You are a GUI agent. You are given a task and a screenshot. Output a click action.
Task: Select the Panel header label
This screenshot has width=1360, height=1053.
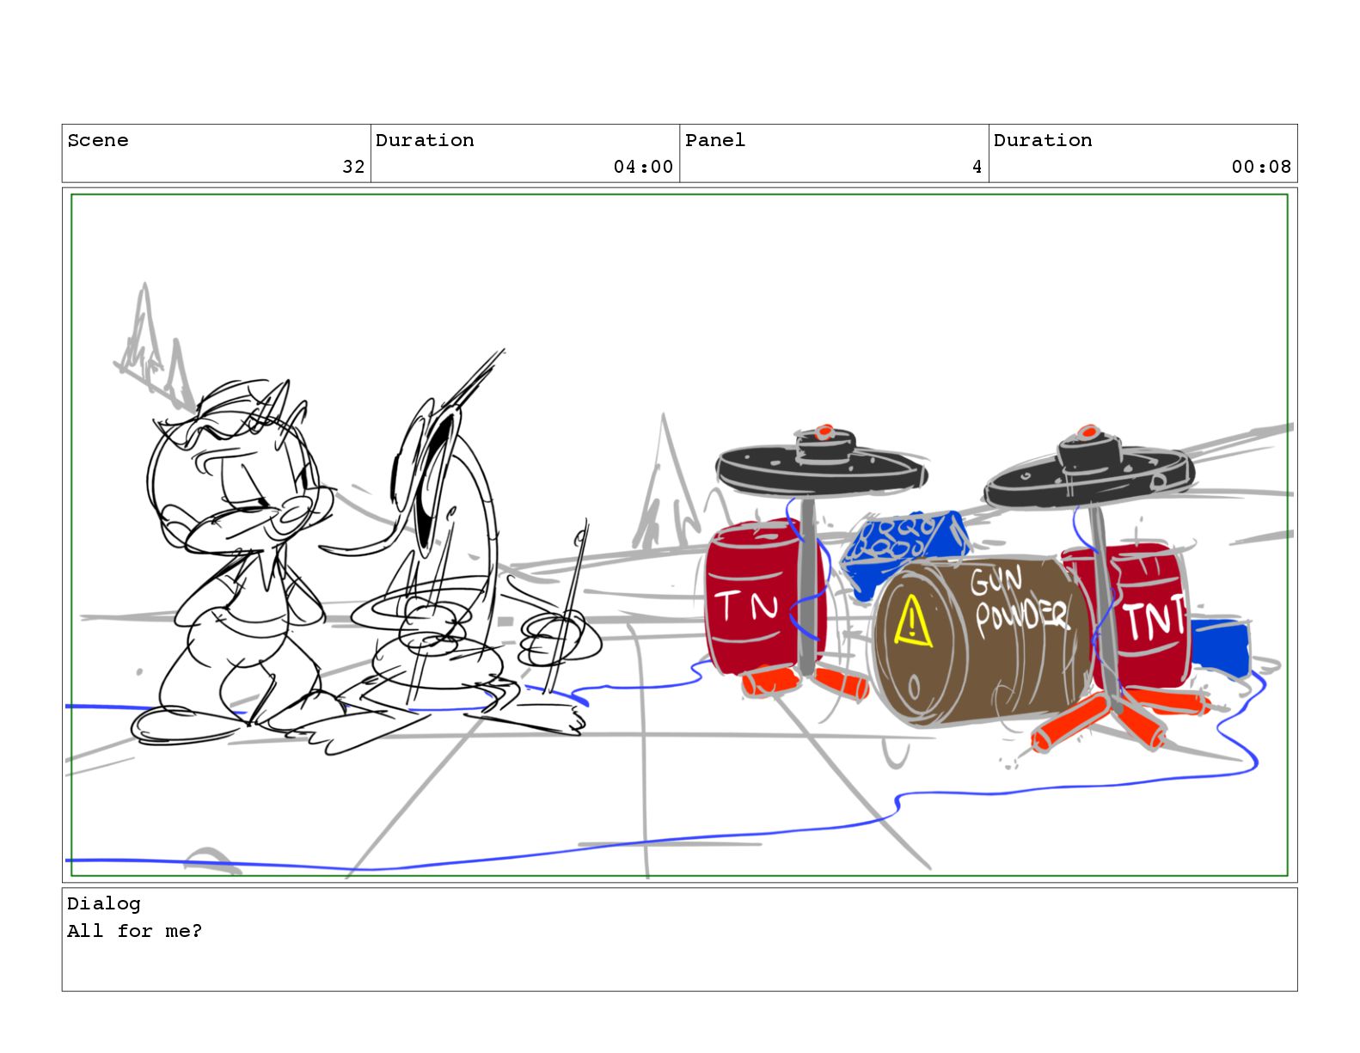click(x=715, y=140)
